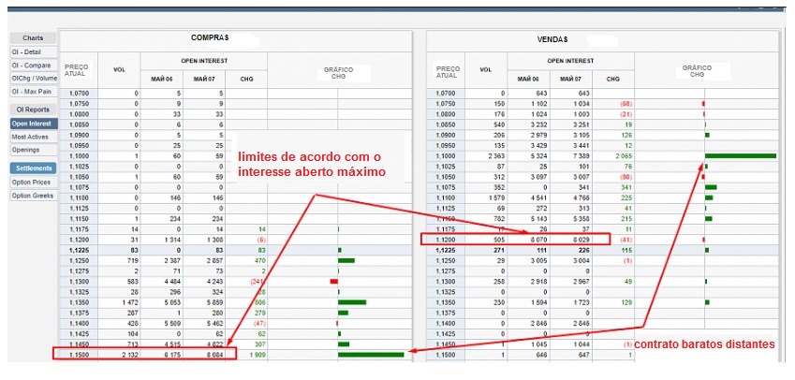The width and height of the screenshot is (795, 380).
Task: Select the Open Interest report
Action: pyautogui.click(x=32, y=123)
